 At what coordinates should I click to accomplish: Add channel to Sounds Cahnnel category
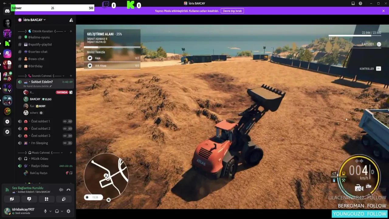pos(71,76)
